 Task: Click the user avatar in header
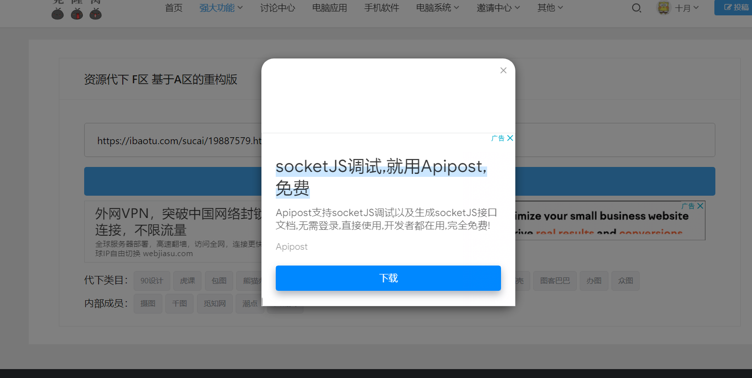coord(663,7)
